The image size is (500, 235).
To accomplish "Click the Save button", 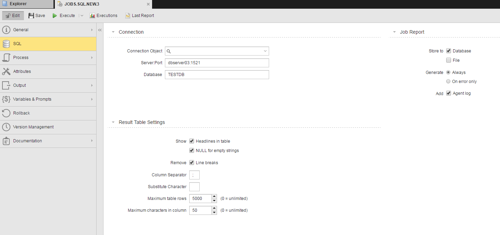I will pos(36,15).
